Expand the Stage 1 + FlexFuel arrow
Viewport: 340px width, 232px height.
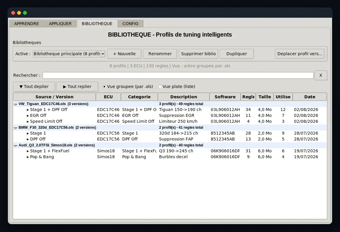pos(28,151)
